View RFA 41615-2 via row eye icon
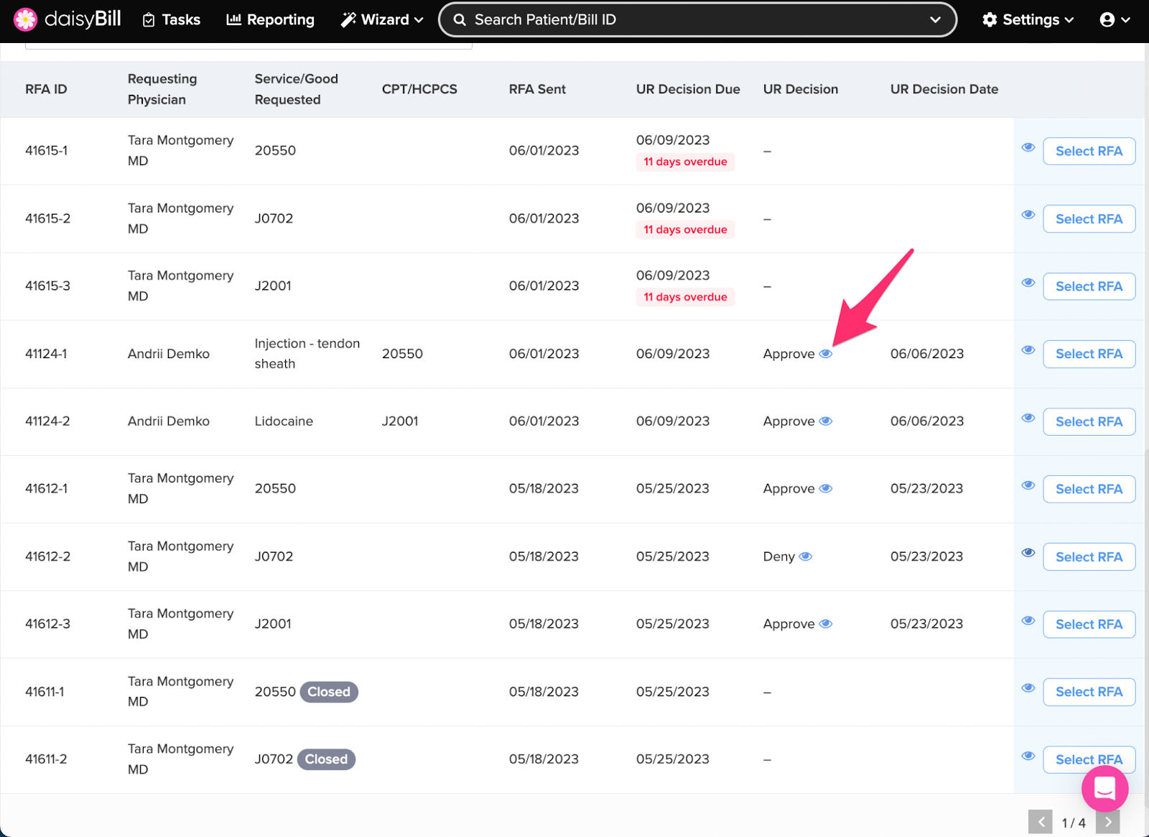Screen dimensions: 1149x837 [x=1028, y=215]
